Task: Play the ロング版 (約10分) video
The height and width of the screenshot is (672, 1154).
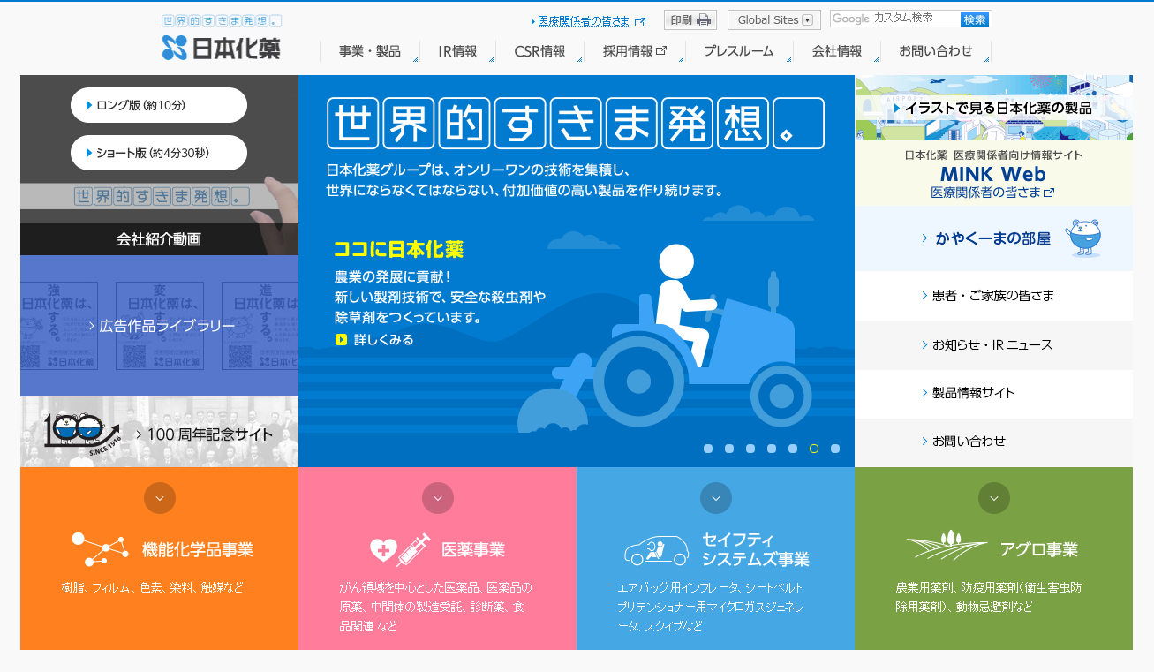Action: pos(159,105)
